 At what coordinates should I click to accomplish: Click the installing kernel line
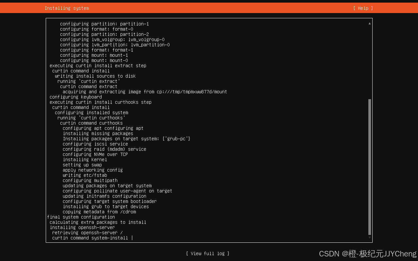point(85,160)
